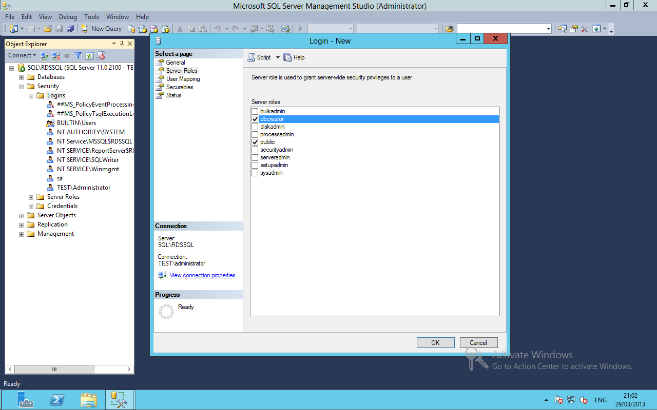657x410 pixels.
Task: Click OK in the Login dialog
Action: pos(436,343)
